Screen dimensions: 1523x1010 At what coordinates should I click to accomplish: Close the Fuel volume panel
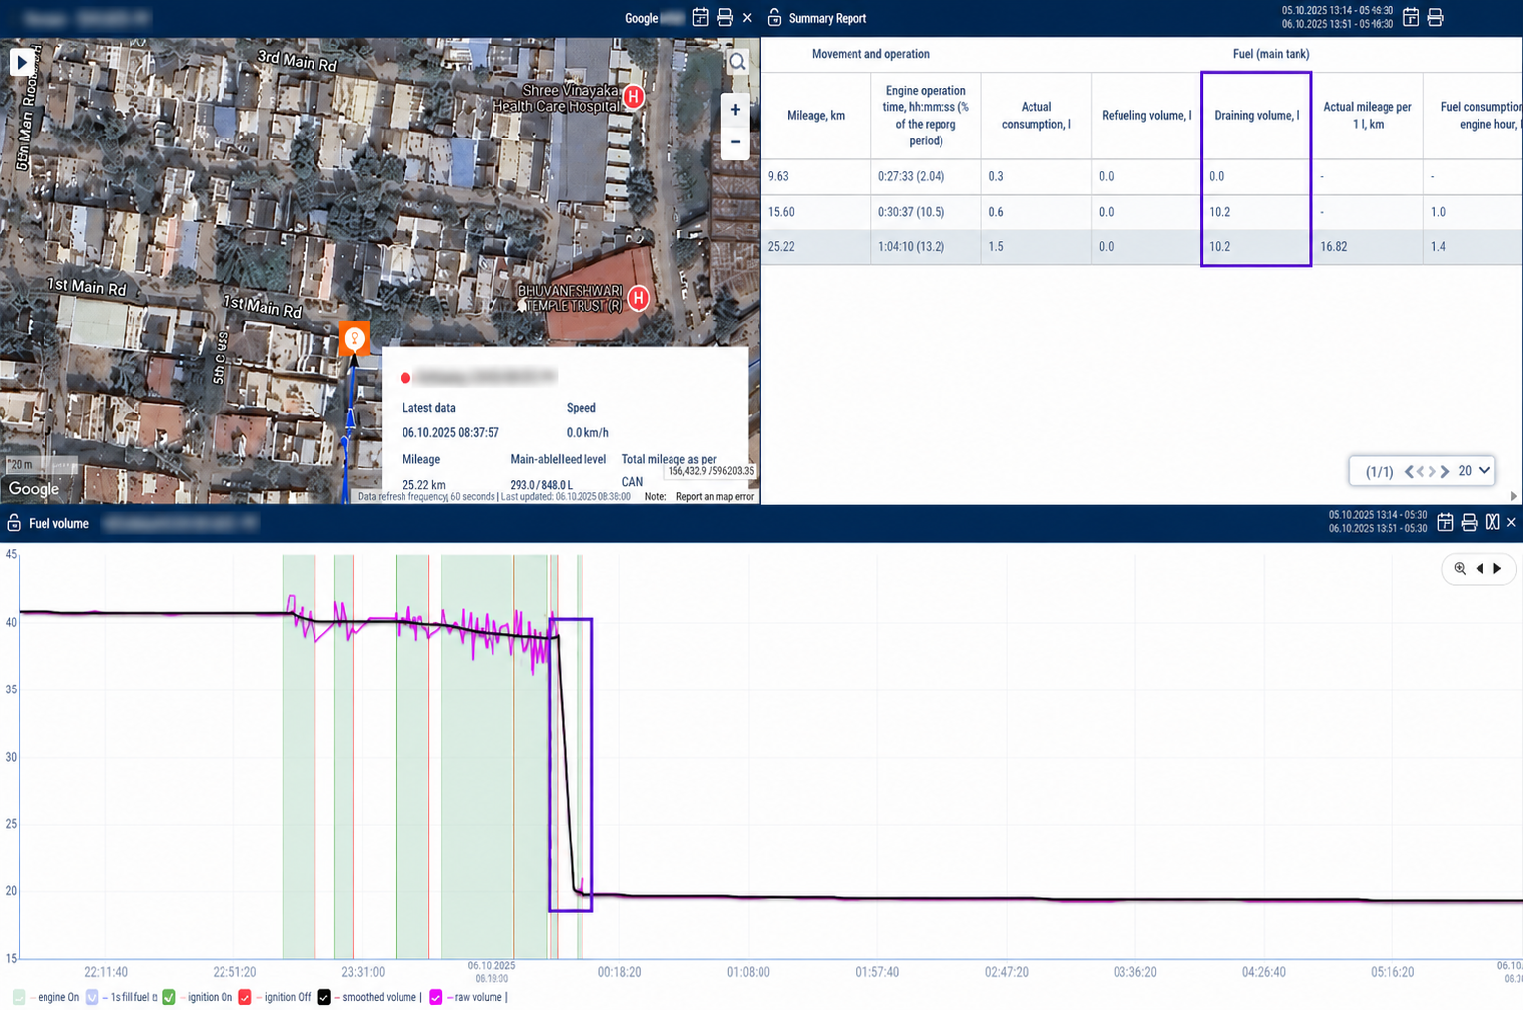point(1511,522)
